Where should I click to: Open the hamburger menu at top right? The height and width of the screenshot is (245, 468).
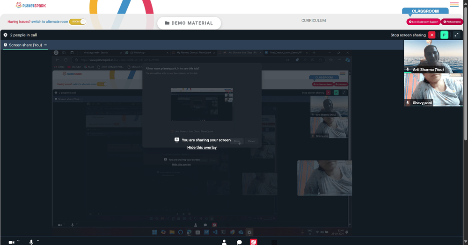point(454,5)
